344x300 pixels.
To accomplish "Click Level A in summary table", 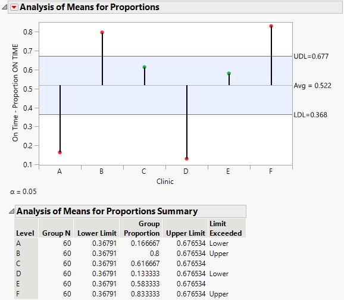I will click(18, 243).
